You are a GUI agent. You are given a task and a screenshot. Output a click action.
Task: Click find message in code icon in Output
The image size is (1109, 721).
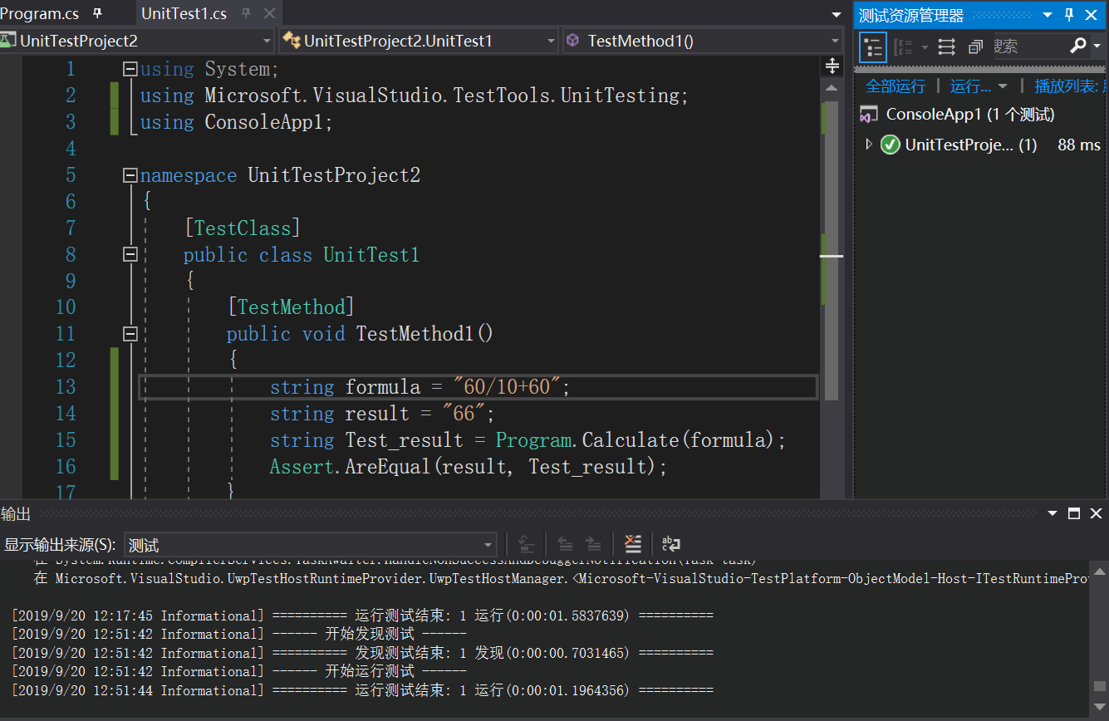(x=526, y=544)
